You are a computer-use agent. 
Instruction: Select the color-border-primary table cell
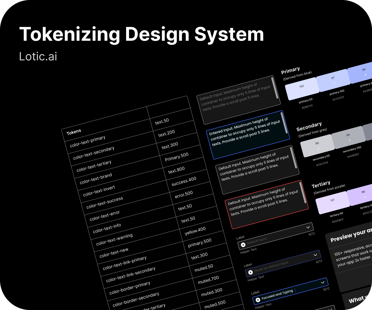point(149,284)
